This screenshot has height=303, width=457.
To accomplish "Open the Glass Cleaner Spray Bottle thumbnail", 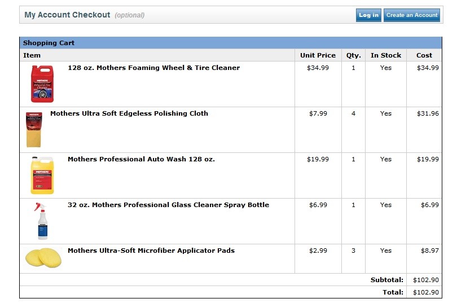I will tap(42, 221).
